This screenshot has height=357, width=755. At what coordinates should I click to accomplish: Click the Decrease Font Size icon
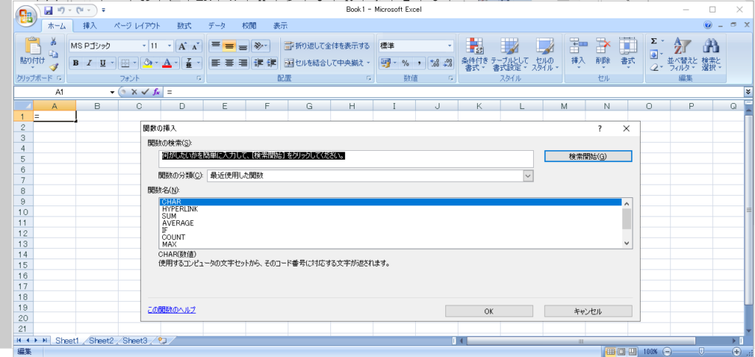pyautogui.click(x=195, y=46)
